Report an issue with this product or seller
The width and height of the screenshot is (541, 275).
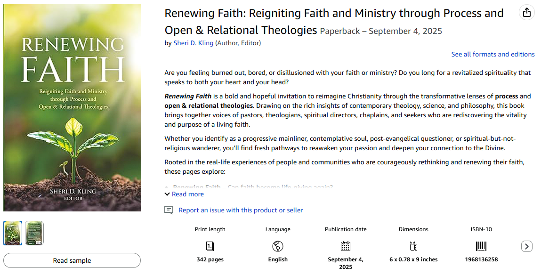coord(240,210)
